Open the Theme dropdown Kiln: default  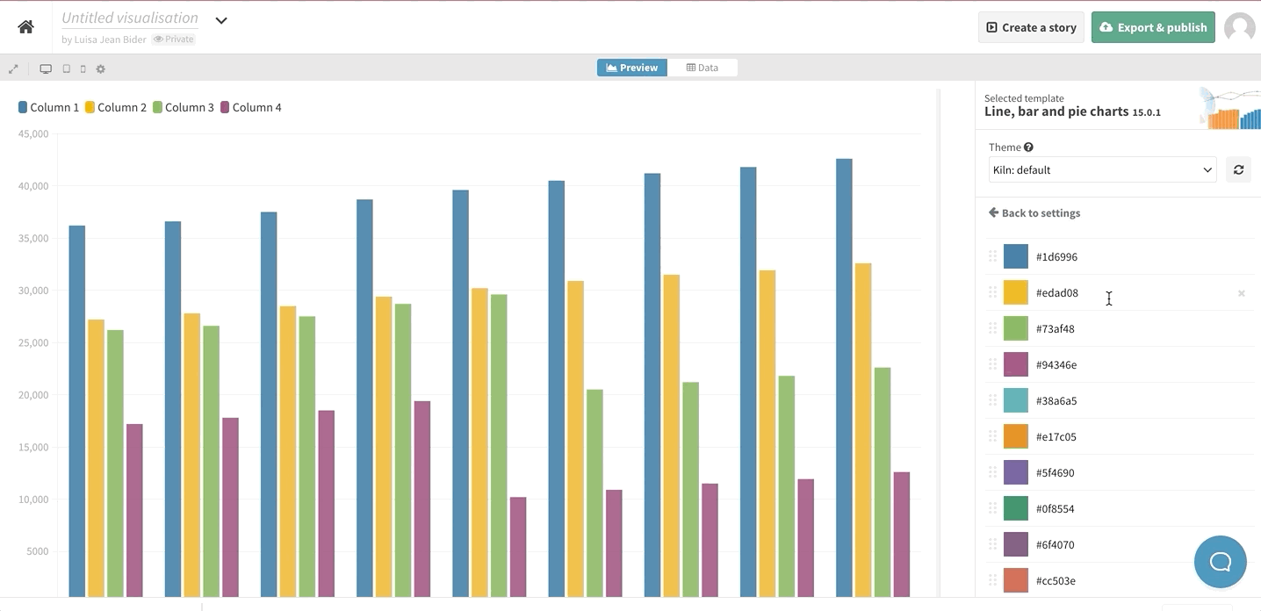(x=1102, y=169)
